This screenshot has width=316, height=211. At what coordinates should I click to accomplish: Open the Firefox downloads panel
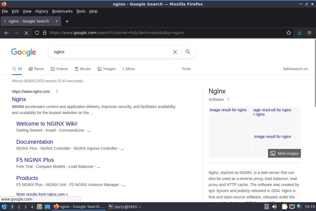pyautogui.click(x=300, y=33)
